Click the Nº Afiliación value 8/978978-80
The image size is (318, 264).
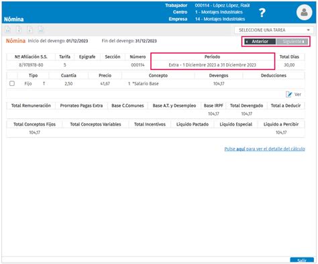coord(31,65)
